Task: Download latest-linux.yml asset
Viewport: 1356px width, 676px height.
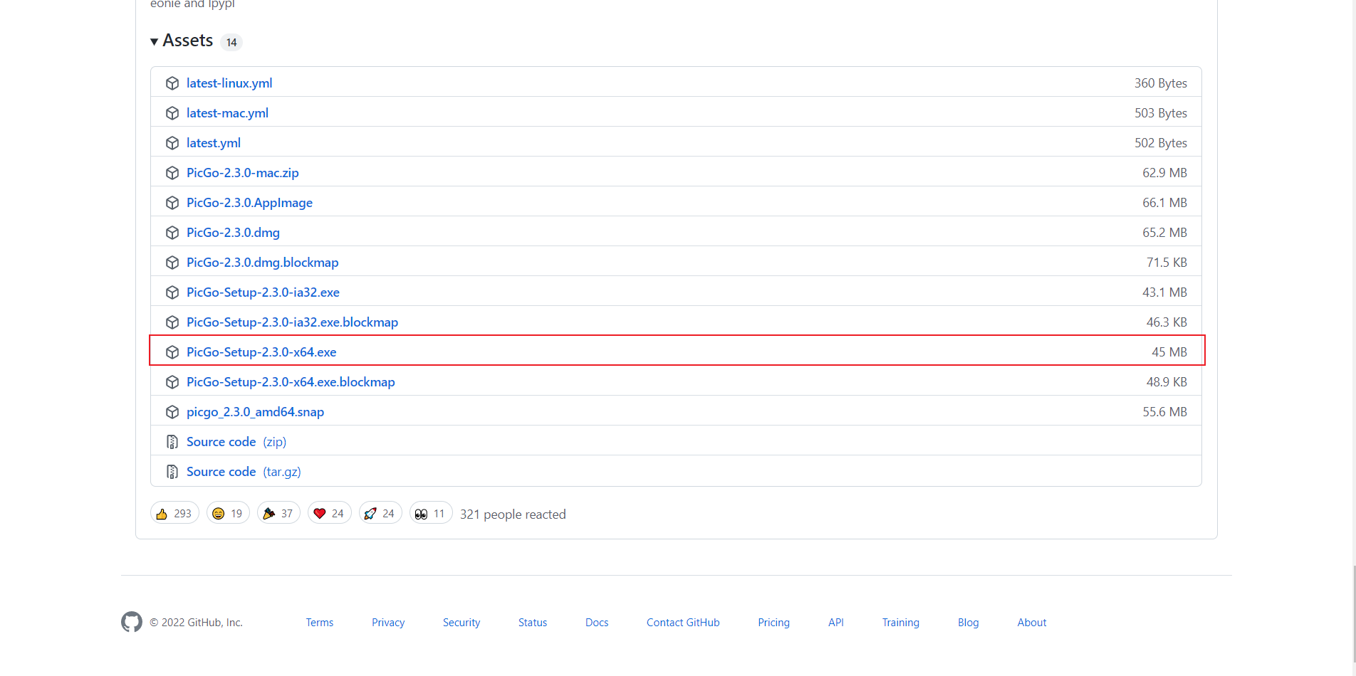Action: click(229, 83)
